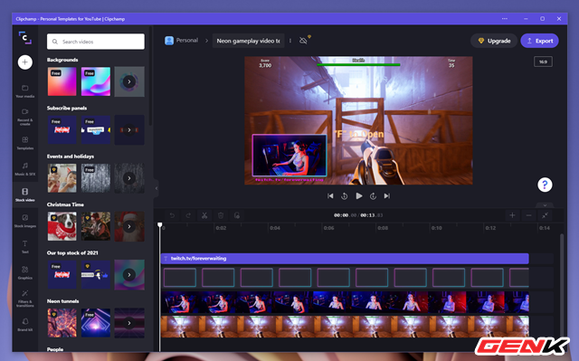Click the Export button

pos(539,41)
